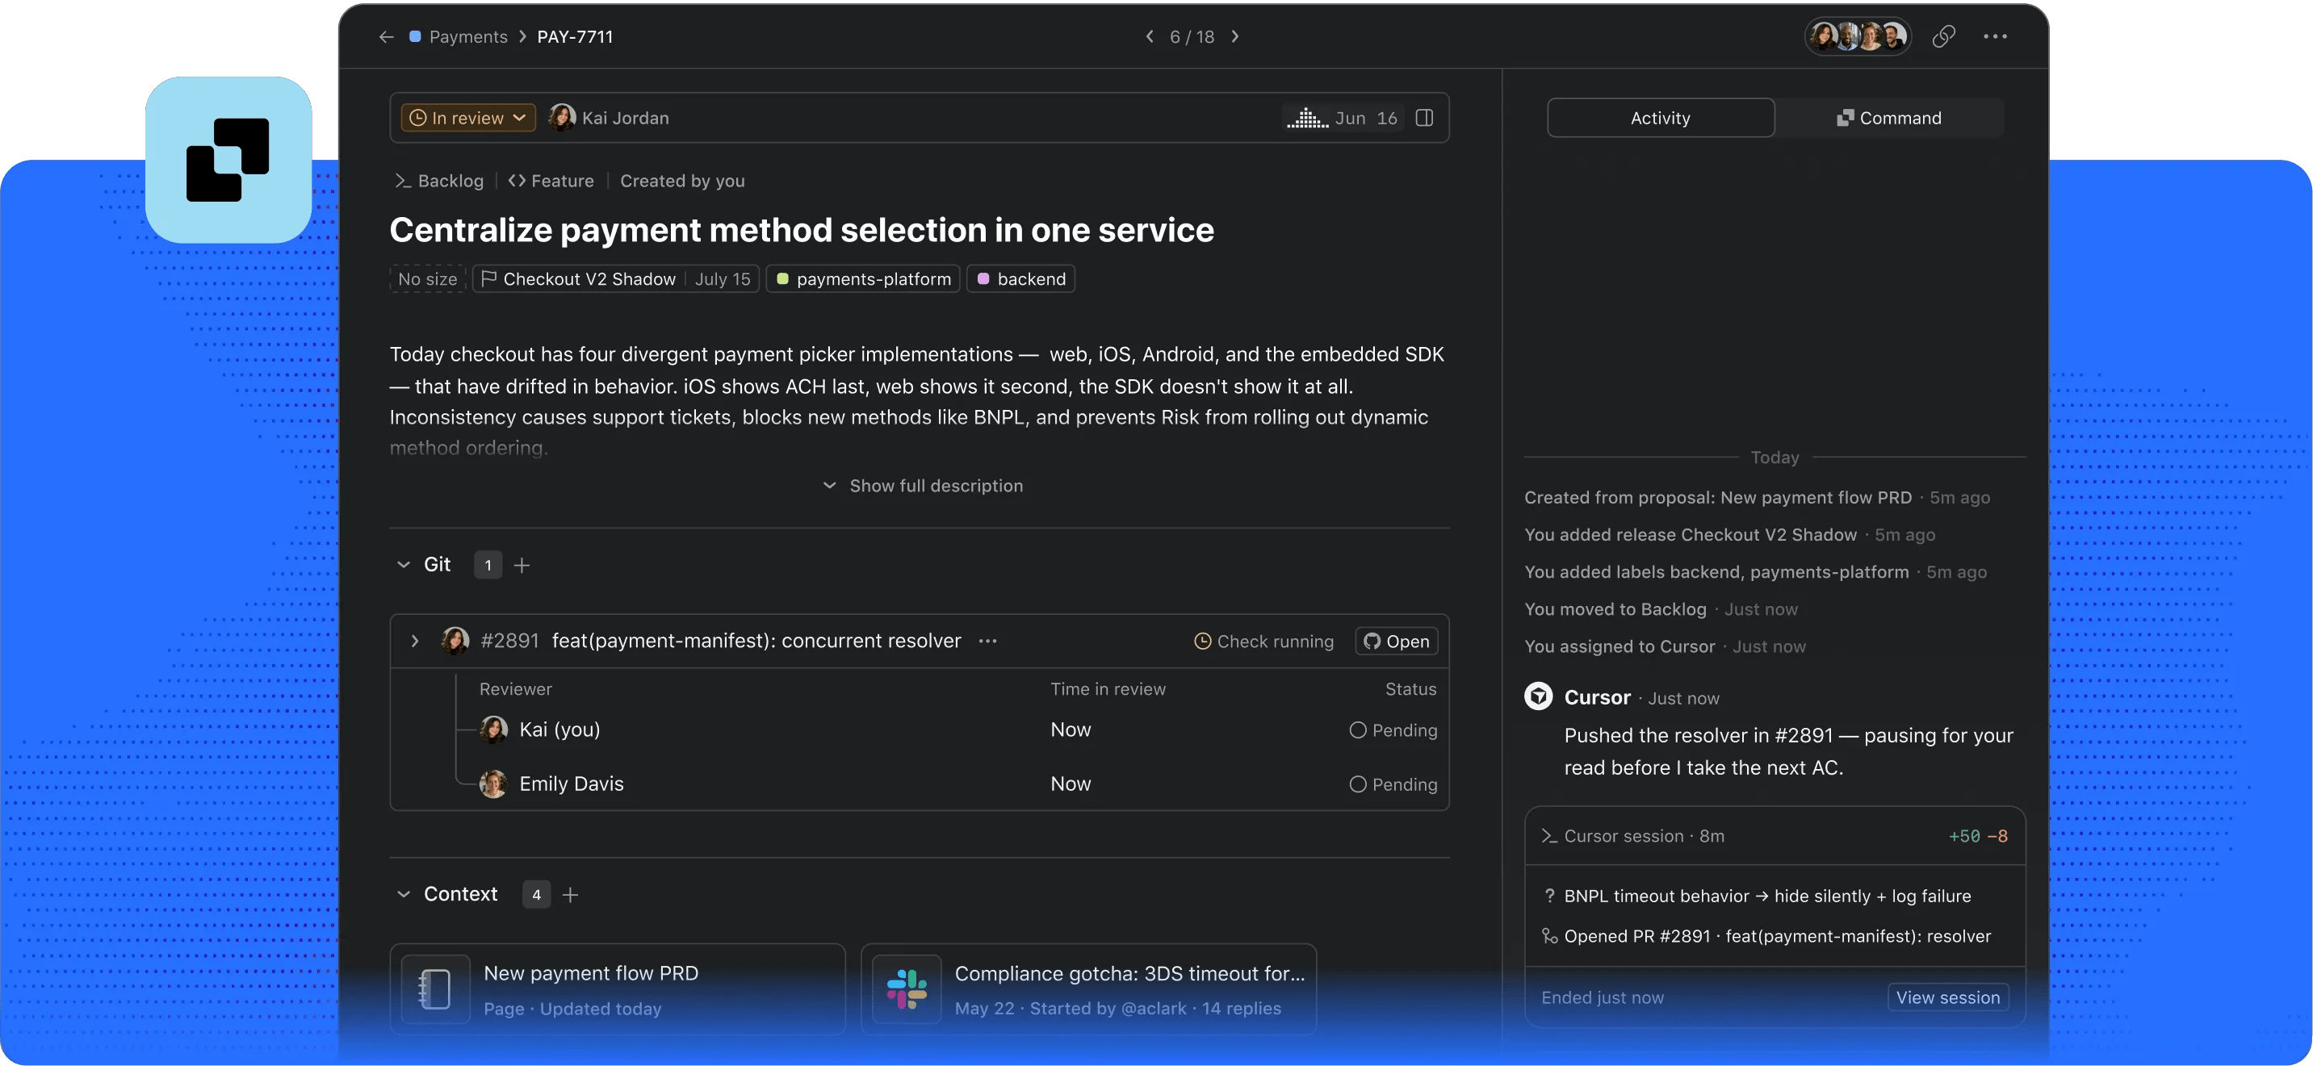The width and height of the screenshot is (2313, 1066).
Task: Click the PAY-7711 breadcrumb
Action: 575,37
